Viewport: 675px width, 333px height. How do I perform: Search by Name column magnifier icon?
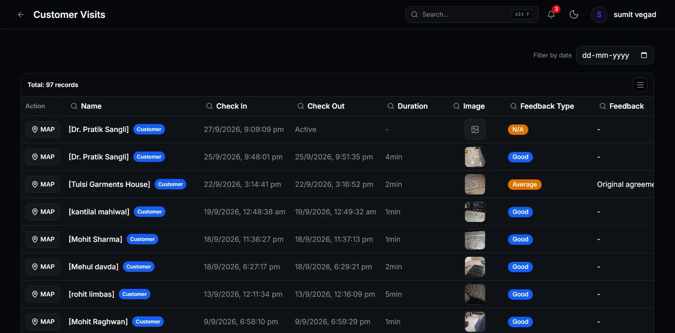(74, 106)
